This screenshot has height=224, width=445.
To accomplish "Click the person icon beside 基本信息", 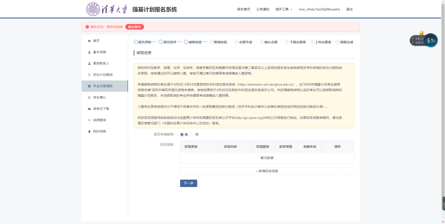I will point(89,52).
